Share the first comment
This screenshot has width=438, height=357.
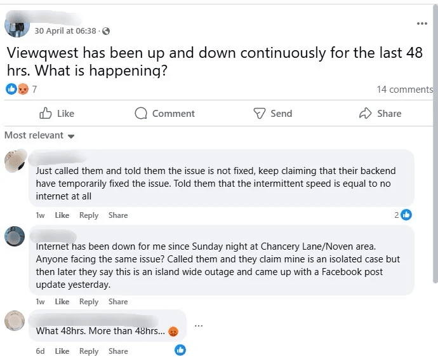click(x=118, y=215)
